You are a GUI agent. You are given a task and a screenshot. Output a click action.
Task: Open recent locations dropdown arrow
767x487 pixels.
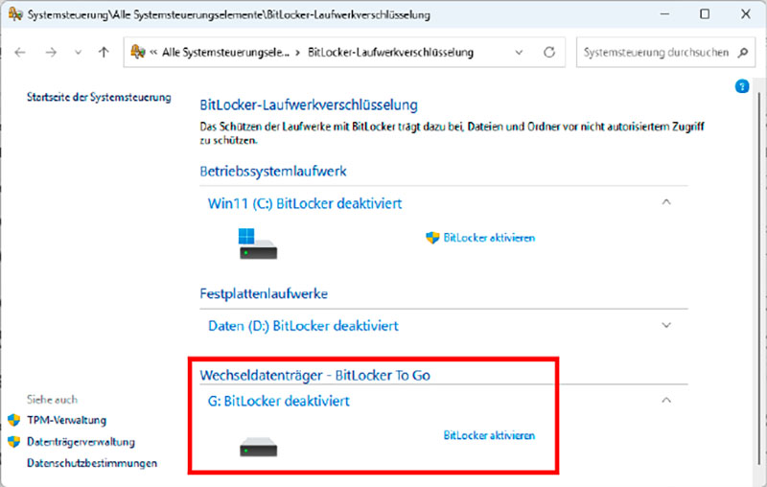[x=78, y=53]
